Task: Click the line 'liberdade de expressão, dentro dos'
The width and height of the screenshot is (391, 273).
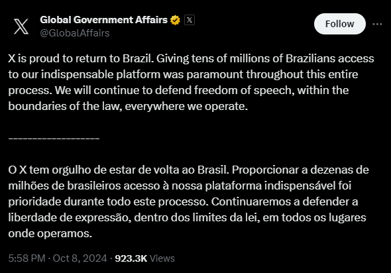Action: point(187,218)
